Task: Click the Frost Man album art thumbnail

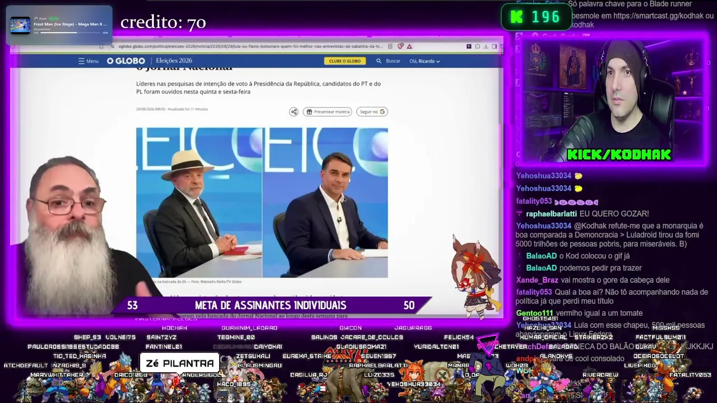Action: pyautogui.click(x=20, y=25)
